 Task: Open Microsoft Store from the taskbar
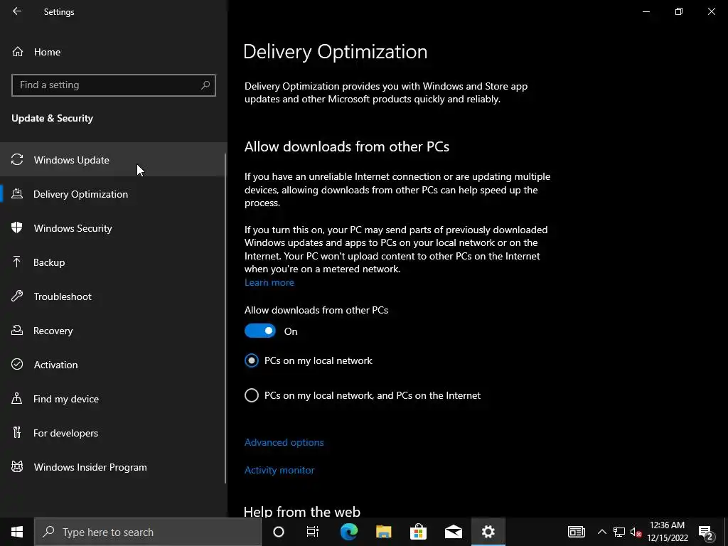coord(418,532)
